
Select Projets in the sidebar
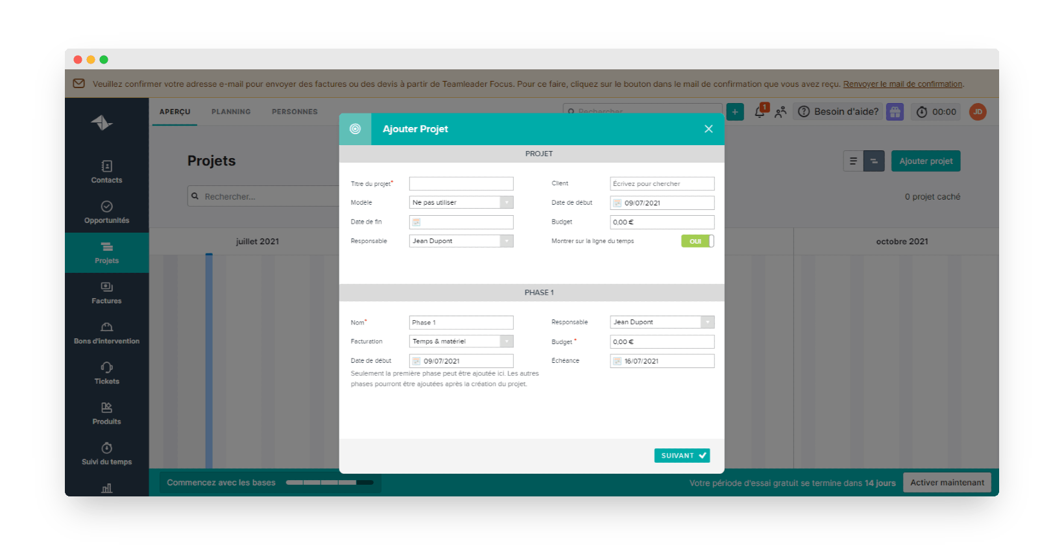[106, 253]
